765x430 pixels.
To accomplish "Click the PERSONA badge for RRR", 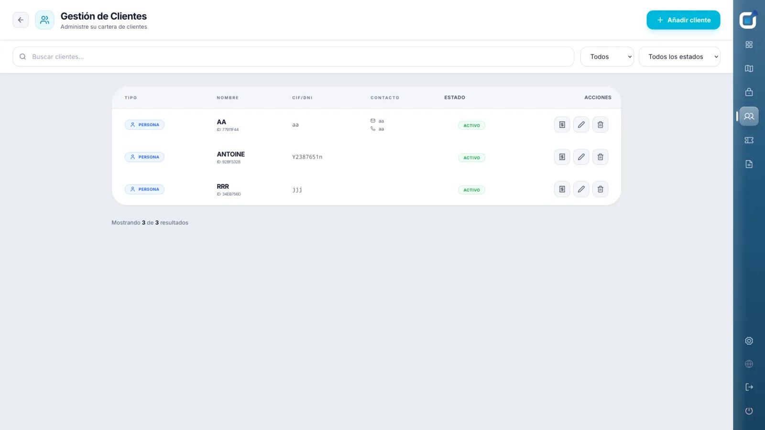I will 144,189.
